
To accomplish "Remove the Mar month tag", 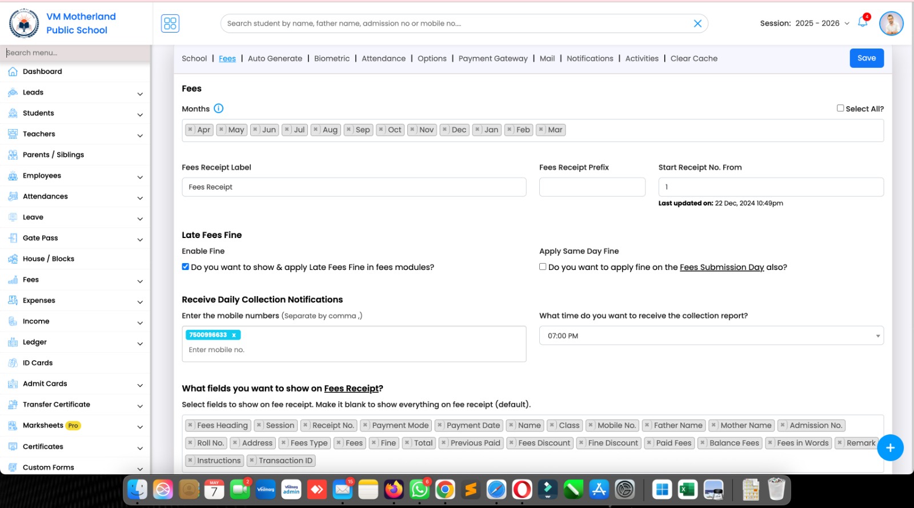I will click(x=541, y=130).
